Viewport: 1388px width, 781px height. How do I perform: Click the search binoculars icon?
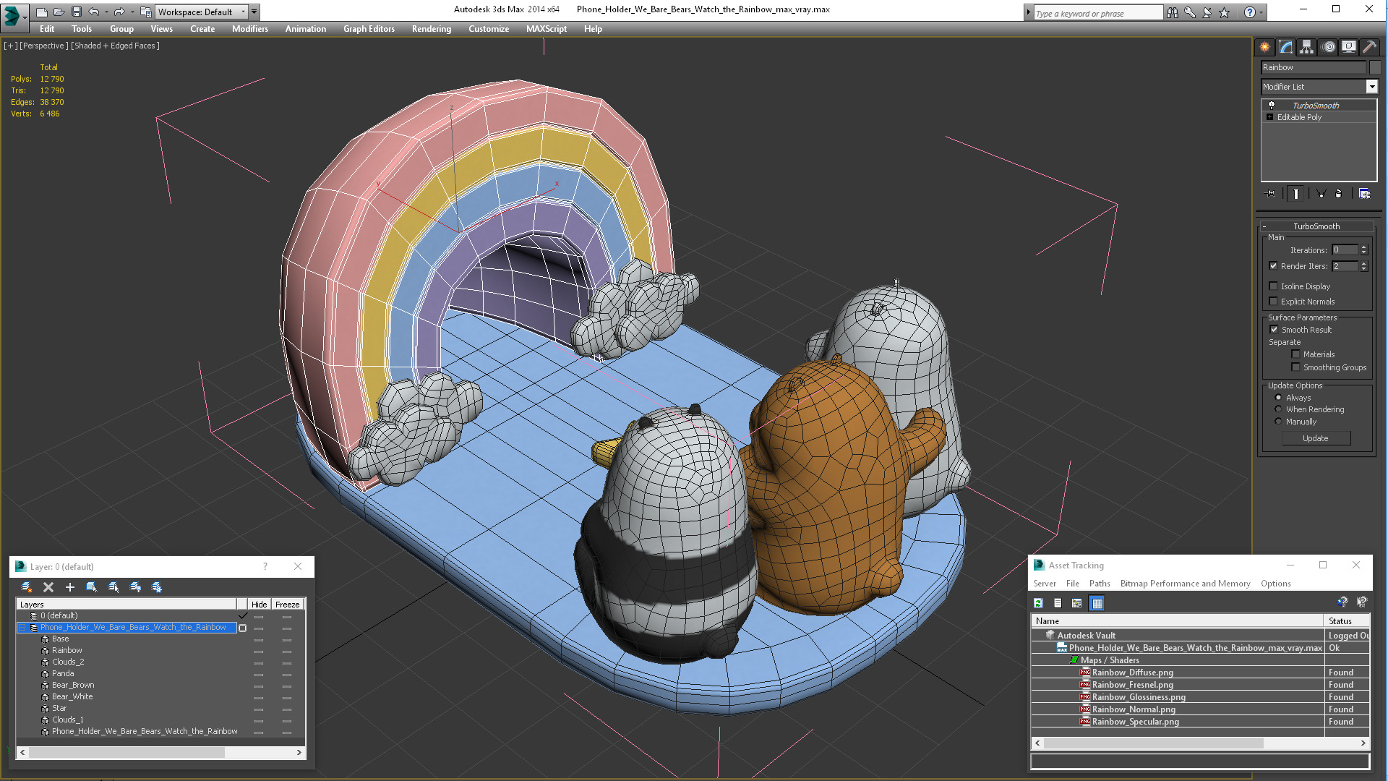[x=1172, y=12]
